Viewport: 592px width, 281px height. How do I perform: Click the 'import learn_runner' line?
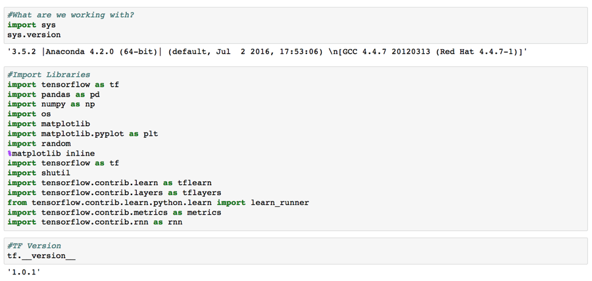(158, 203)
